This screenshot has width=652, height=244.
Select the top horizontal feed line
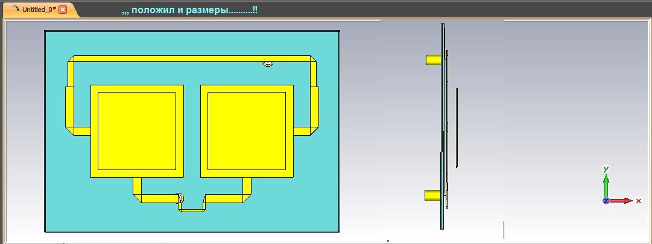pos(192,58)
